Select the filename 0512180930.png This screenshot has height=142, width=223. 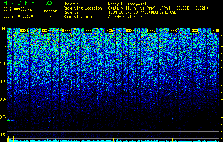(18, 9)
